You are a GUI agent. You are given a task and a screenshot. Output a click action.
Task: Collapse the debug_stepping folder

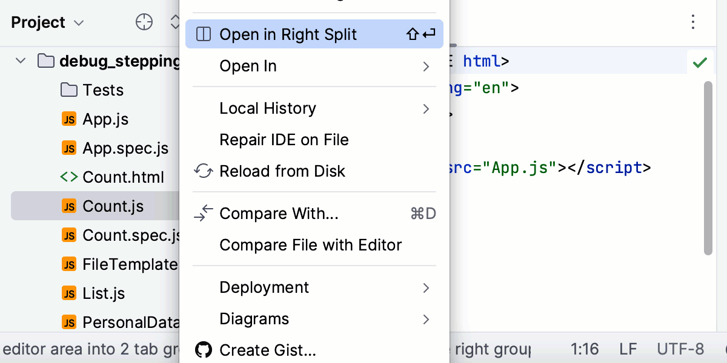(x=20, y=60)
